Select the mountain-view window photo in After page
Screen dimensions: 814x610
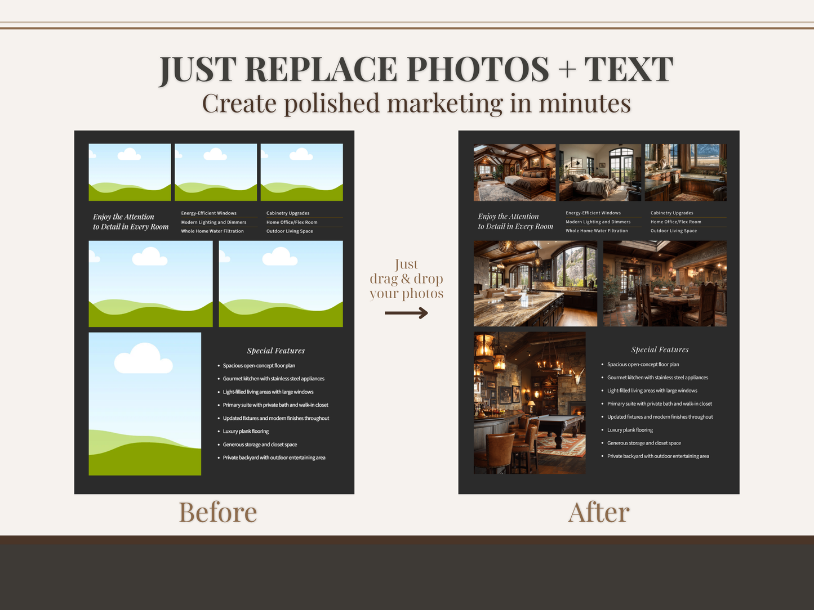686,172
